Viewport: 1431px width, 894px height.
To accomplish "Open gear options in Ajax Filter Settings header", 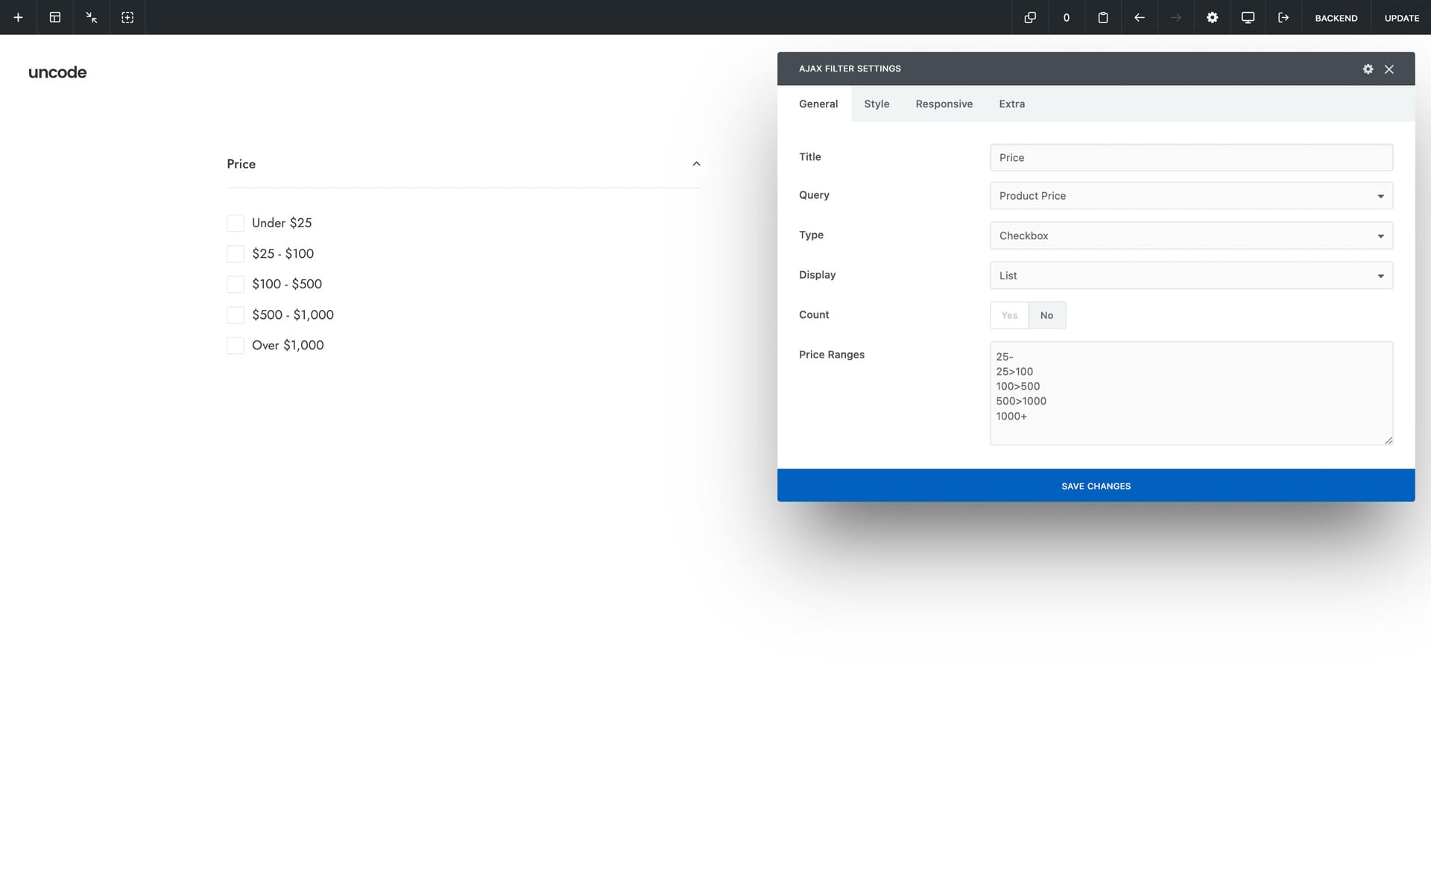I will coord(1368,69).
